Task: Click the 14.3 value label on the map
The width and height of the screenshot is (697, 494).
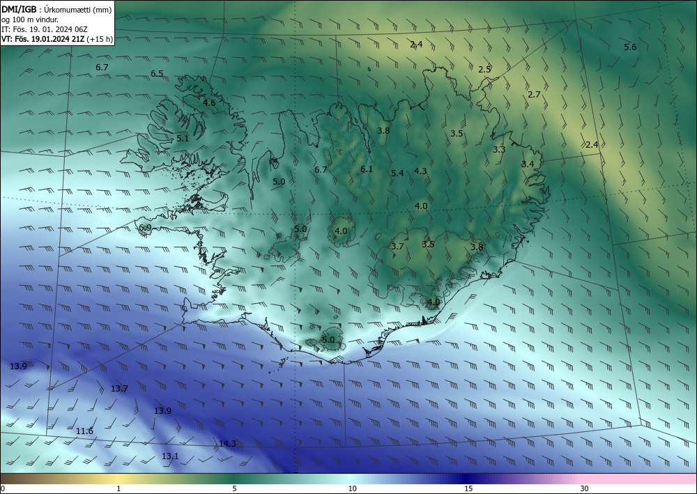Action: tap(227, 444)
